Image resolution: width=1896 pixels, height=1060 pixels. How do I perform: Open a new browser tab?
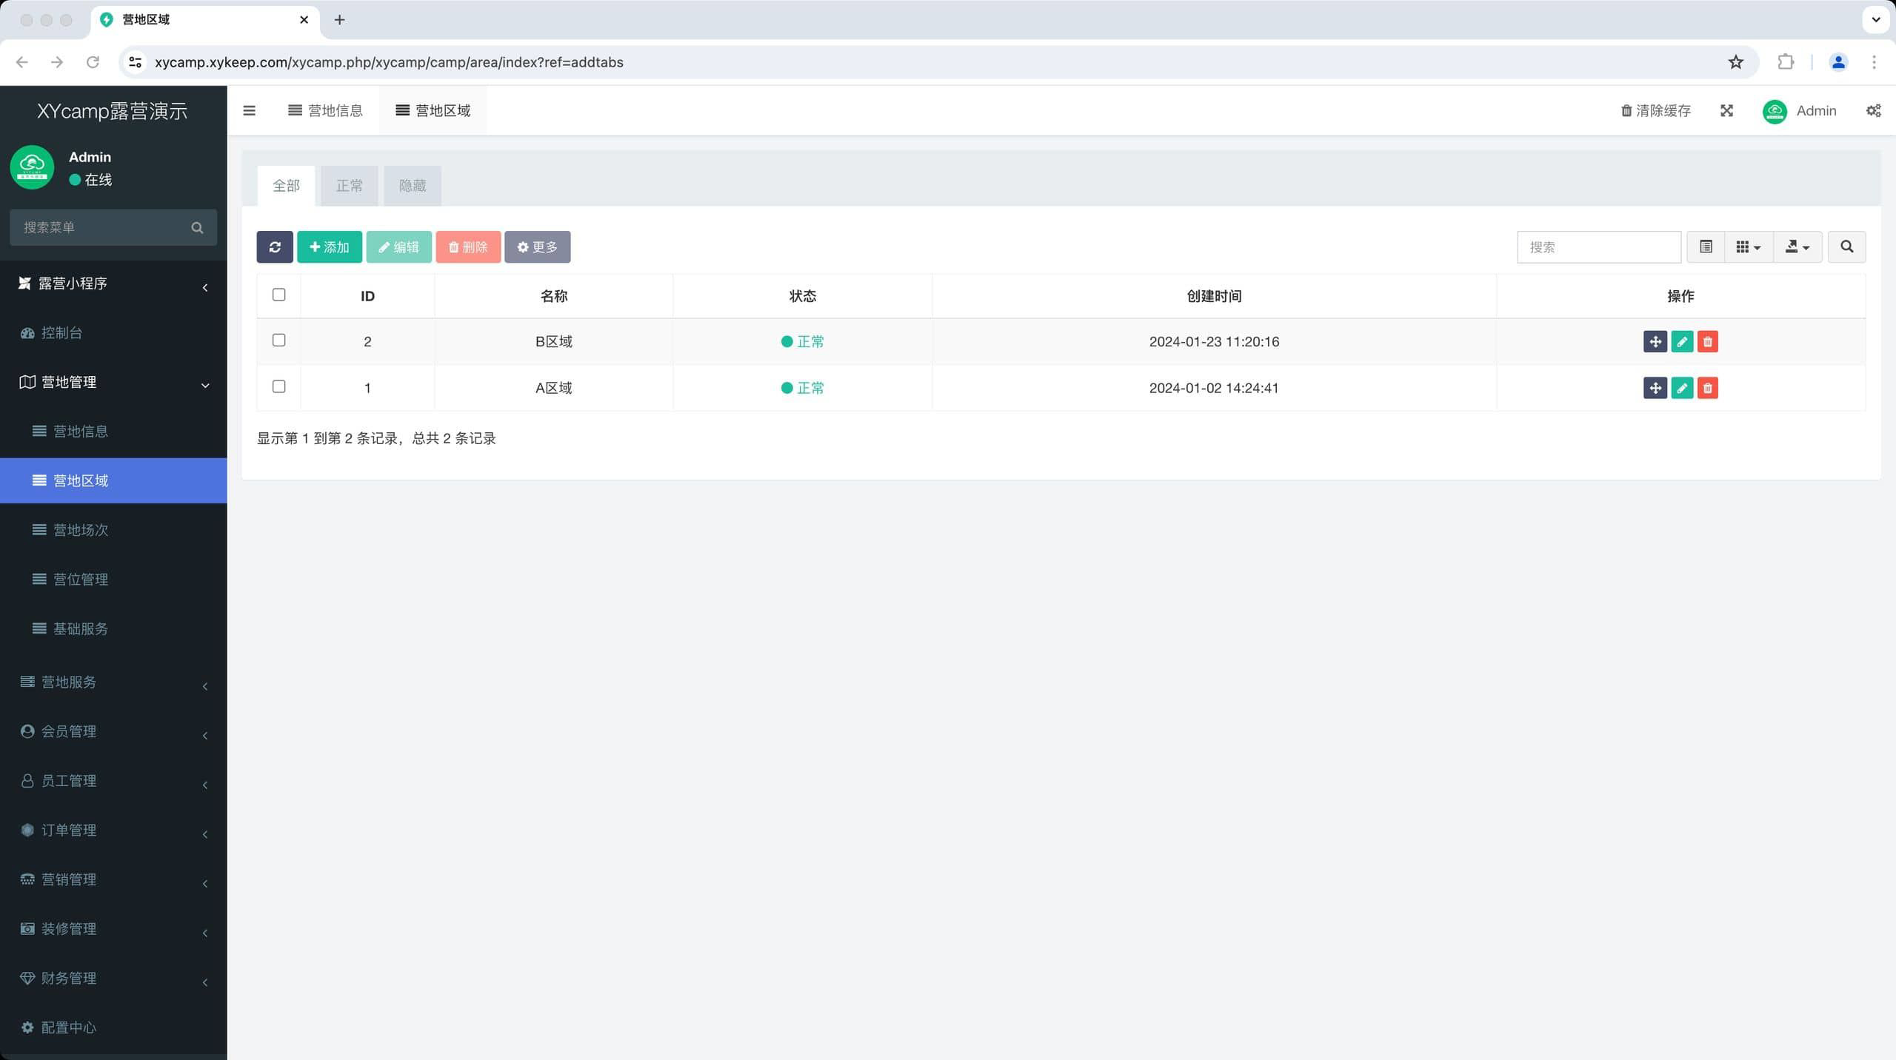click(339, 20)
